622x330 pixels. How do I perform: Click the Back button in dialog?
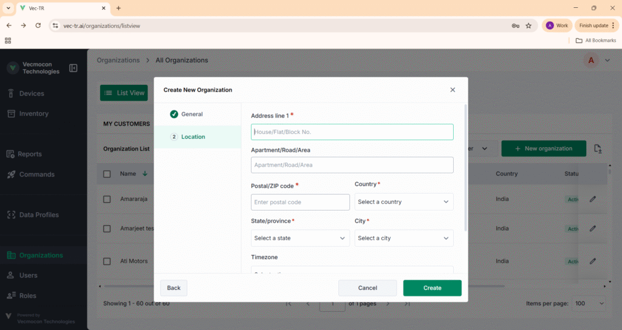[174, 288]
